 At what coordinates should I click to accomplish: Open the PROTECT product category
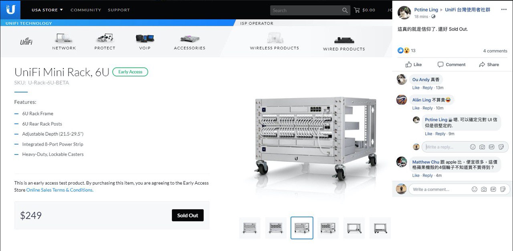tap(105, 42)
